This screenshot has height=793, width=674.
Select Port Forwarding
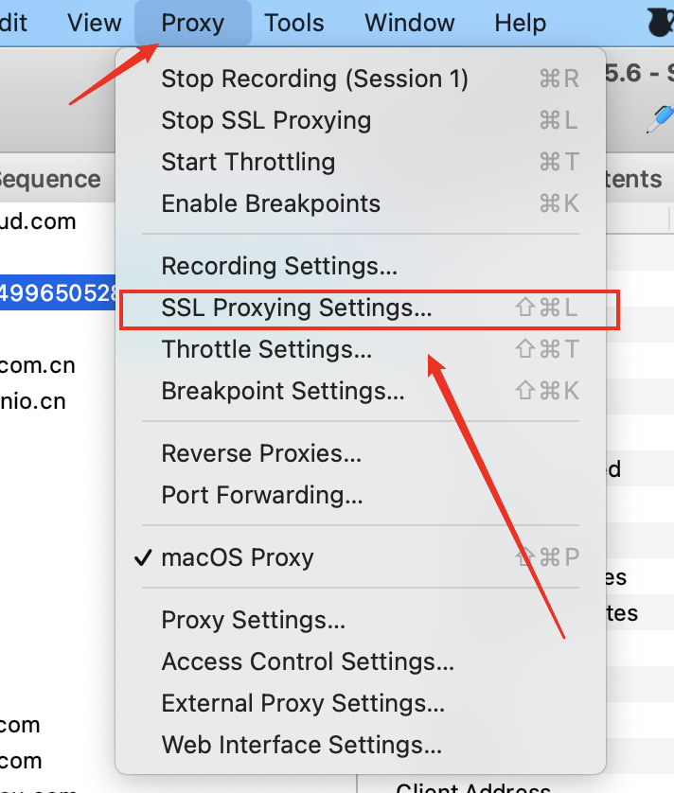pos(262,495)
